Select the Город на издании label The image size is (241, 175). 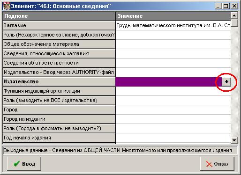(59, 119)
